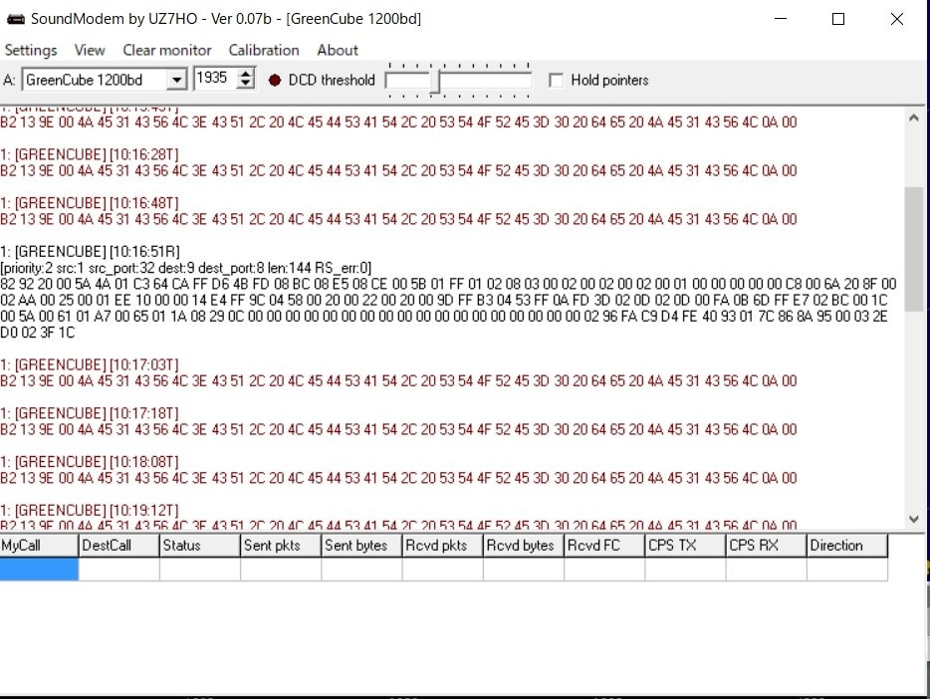
Task: Open the About menu
Action: pyautogui.click(x=338, y=50)
